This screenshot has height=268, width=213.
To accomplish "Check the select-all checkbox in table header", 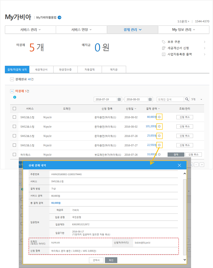I will (14, 108).
